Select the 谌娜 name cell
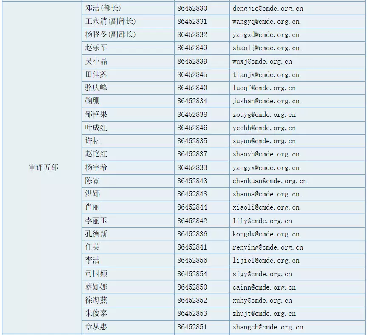 click(x=128, y=194)
